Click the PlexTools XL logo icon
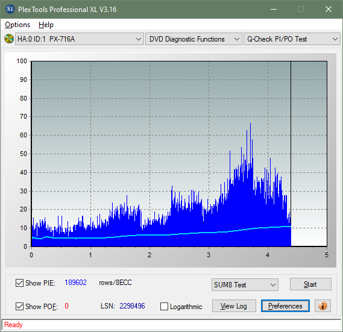Image resolution: width=343 pixels, height=332 pixels. 10,9
